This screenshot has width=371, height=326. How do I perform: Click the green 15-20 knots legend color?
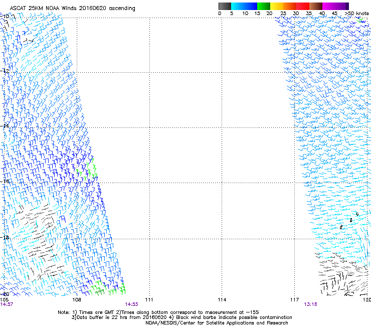(264, 6)
